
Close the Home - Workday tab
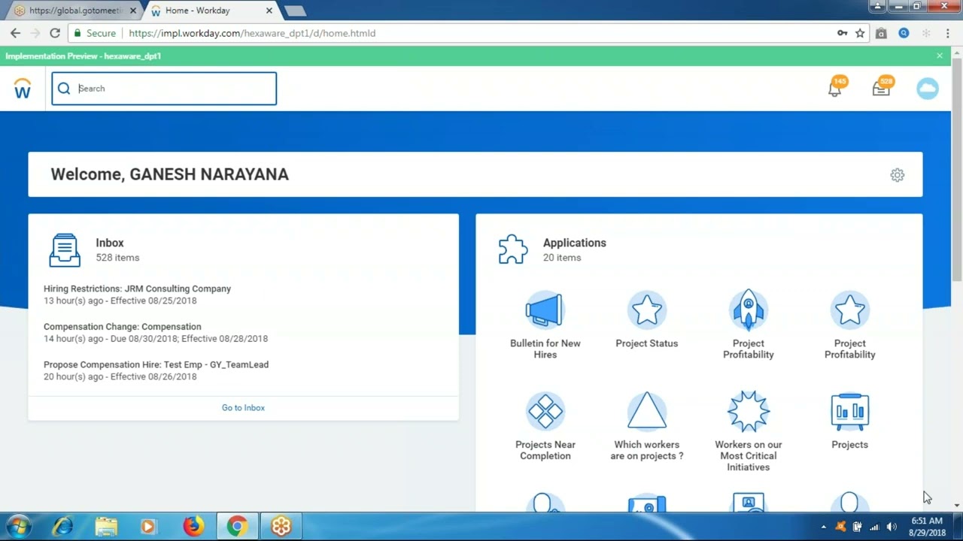[269, 11]
